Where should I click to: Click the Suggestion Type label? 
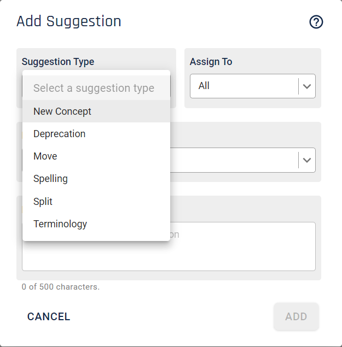58,62
